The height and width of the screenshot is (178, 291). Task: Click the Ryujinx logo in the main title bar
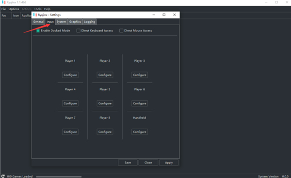click(3, 2)
